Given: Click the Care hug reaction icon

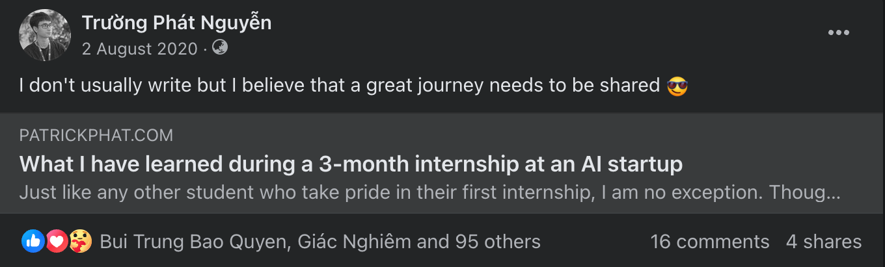Looking at the screenshot, I should tap(80, 242).
